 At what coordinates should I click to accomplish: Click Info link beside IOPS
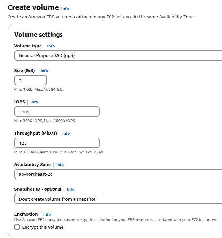point(34,102)
